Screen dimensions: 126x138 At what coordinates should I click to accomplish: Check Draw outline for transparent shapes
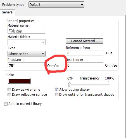(x=56, y=94)
